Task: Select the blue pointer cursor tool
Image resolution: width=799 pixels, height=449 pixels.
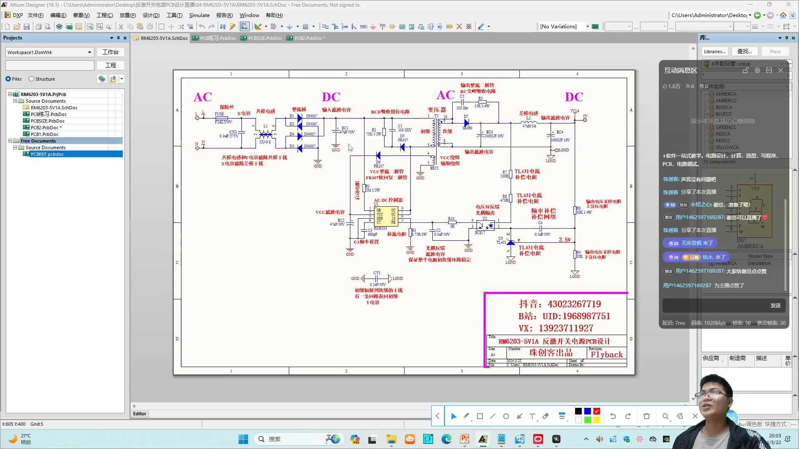Action: (454, 416)
